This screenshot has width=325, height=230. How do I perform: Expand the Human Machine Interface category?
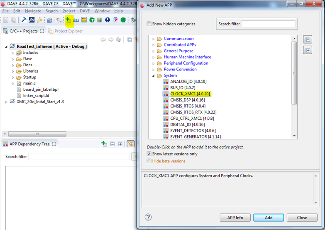point(154,57)
